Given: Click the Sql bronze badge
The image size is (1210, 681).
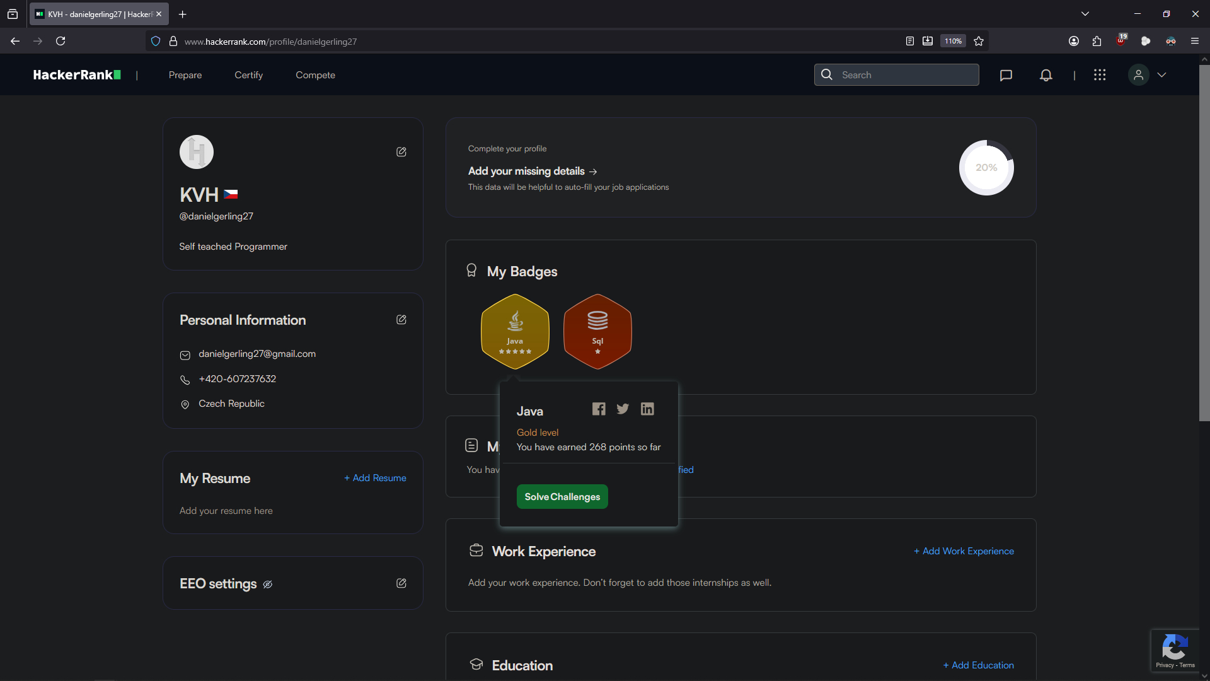Looking at the screenshot, I should 597,332.
